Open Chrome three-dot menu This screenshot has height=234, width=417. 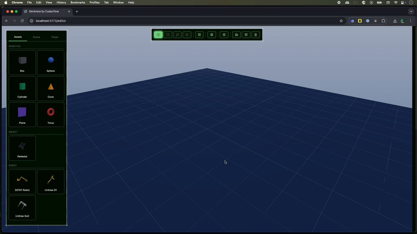411,21
